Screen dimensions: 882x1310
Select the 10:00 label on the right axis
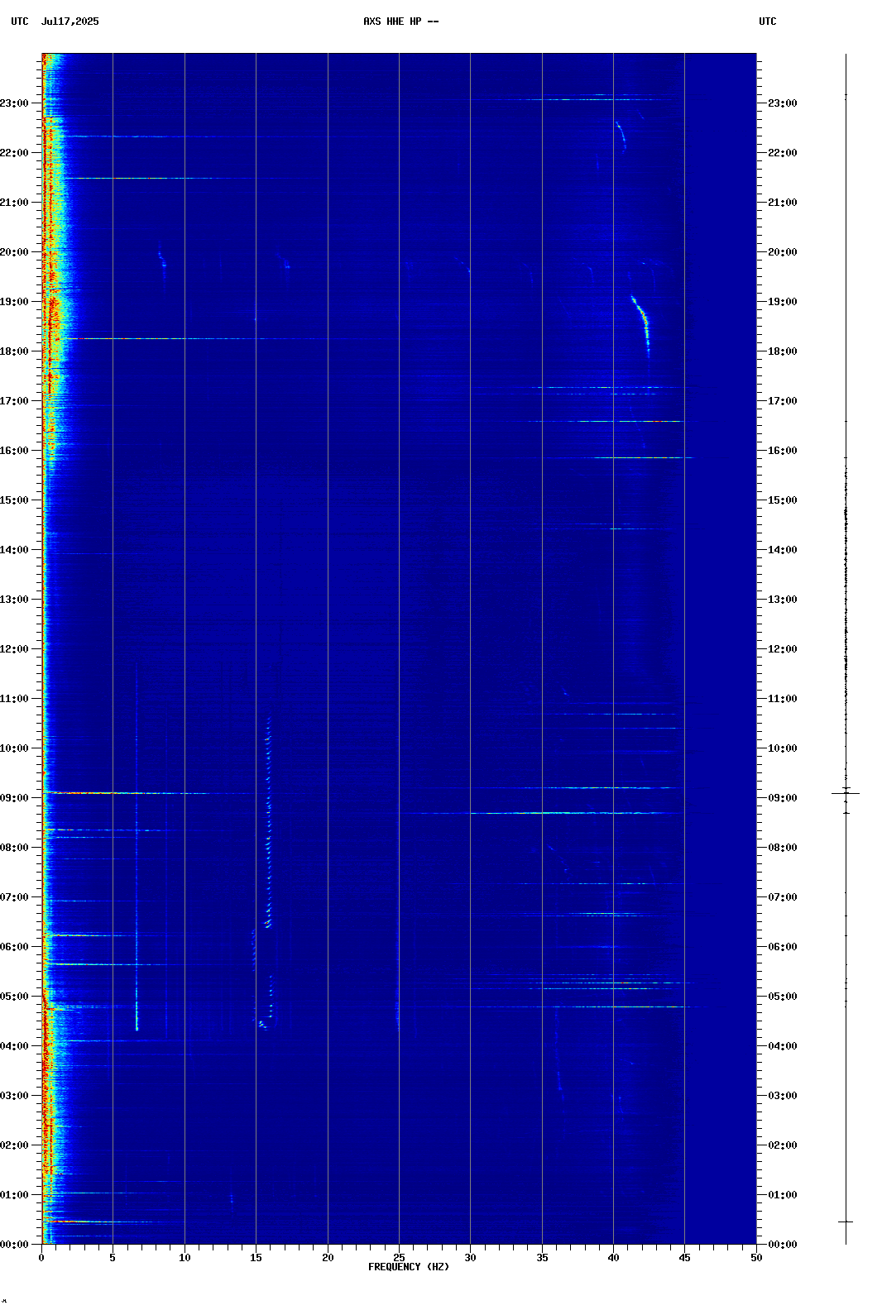click(x=783, y=748)
